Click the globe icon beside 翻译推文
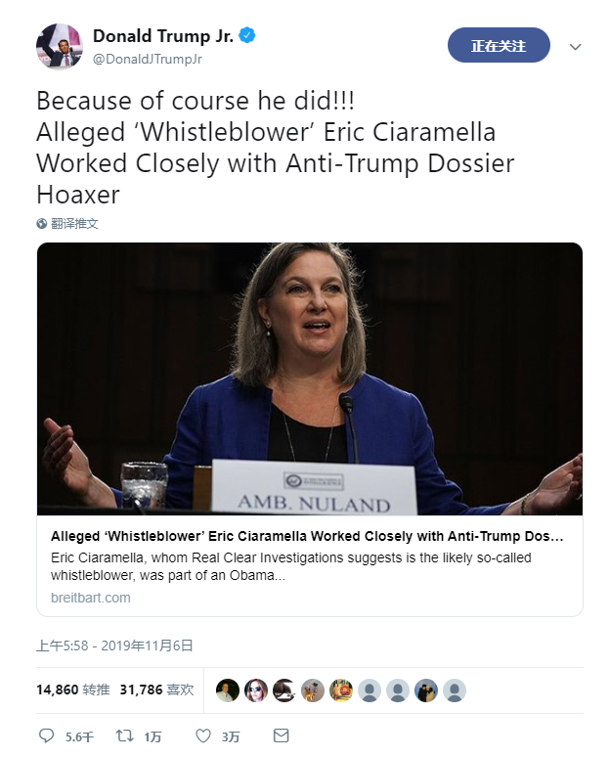 point(42,223)
